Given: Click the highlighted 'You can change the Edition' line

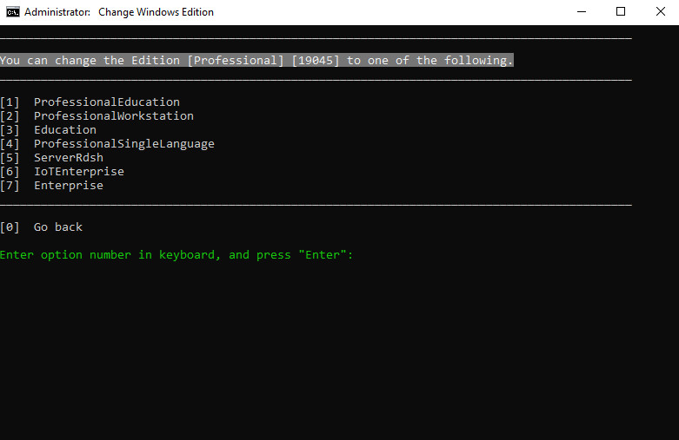Looking at the screenshot, I should (x=256, y=60).
